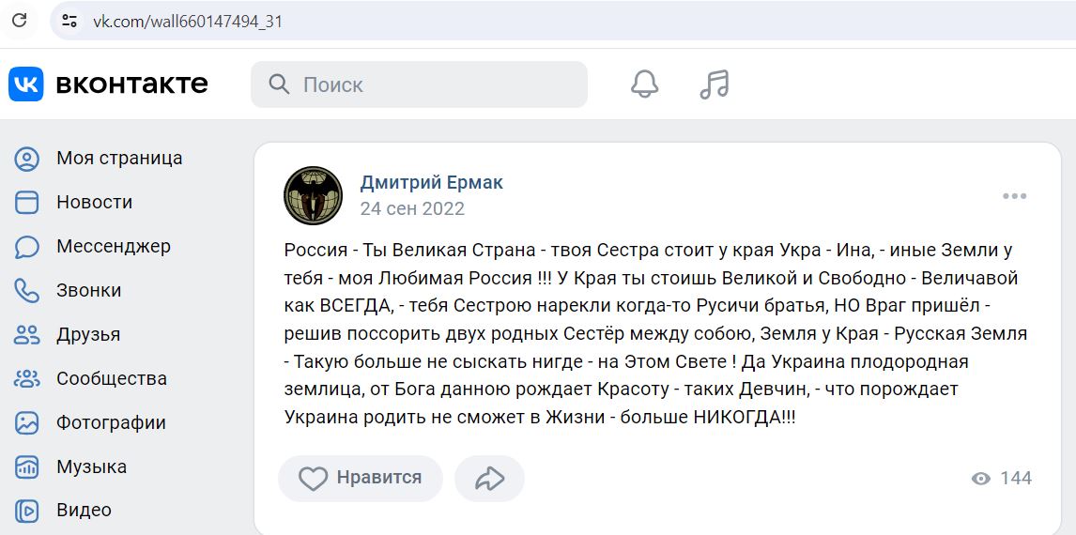This screenshot has width=1076, height=535.
Task: Go to Новости in sidebar
Action: [x=73, y=203]
